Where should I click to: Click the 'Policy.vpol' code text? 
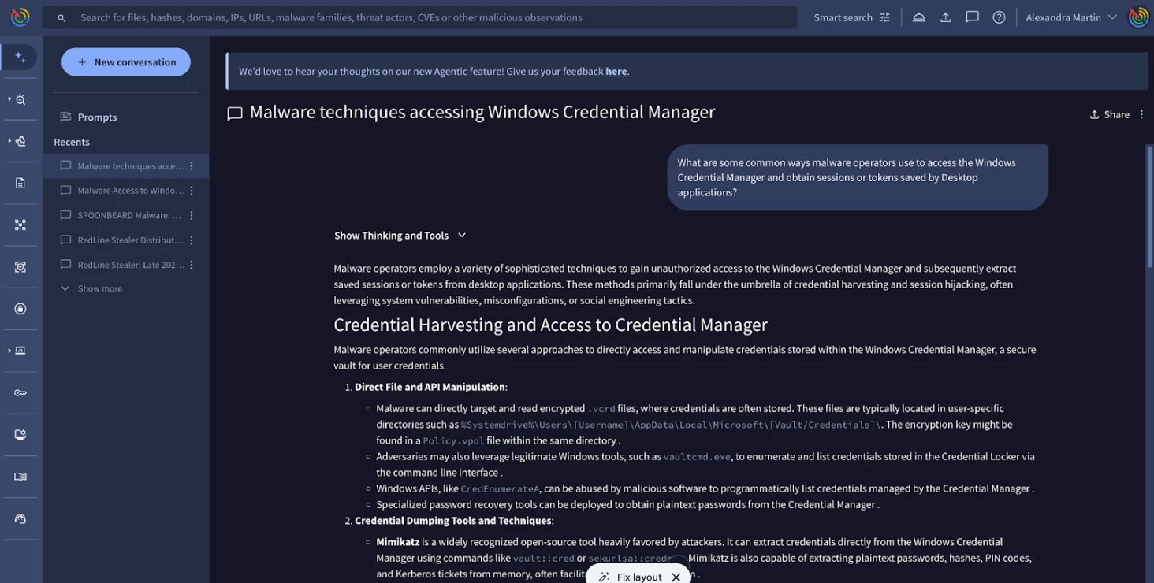pos(453,440)
